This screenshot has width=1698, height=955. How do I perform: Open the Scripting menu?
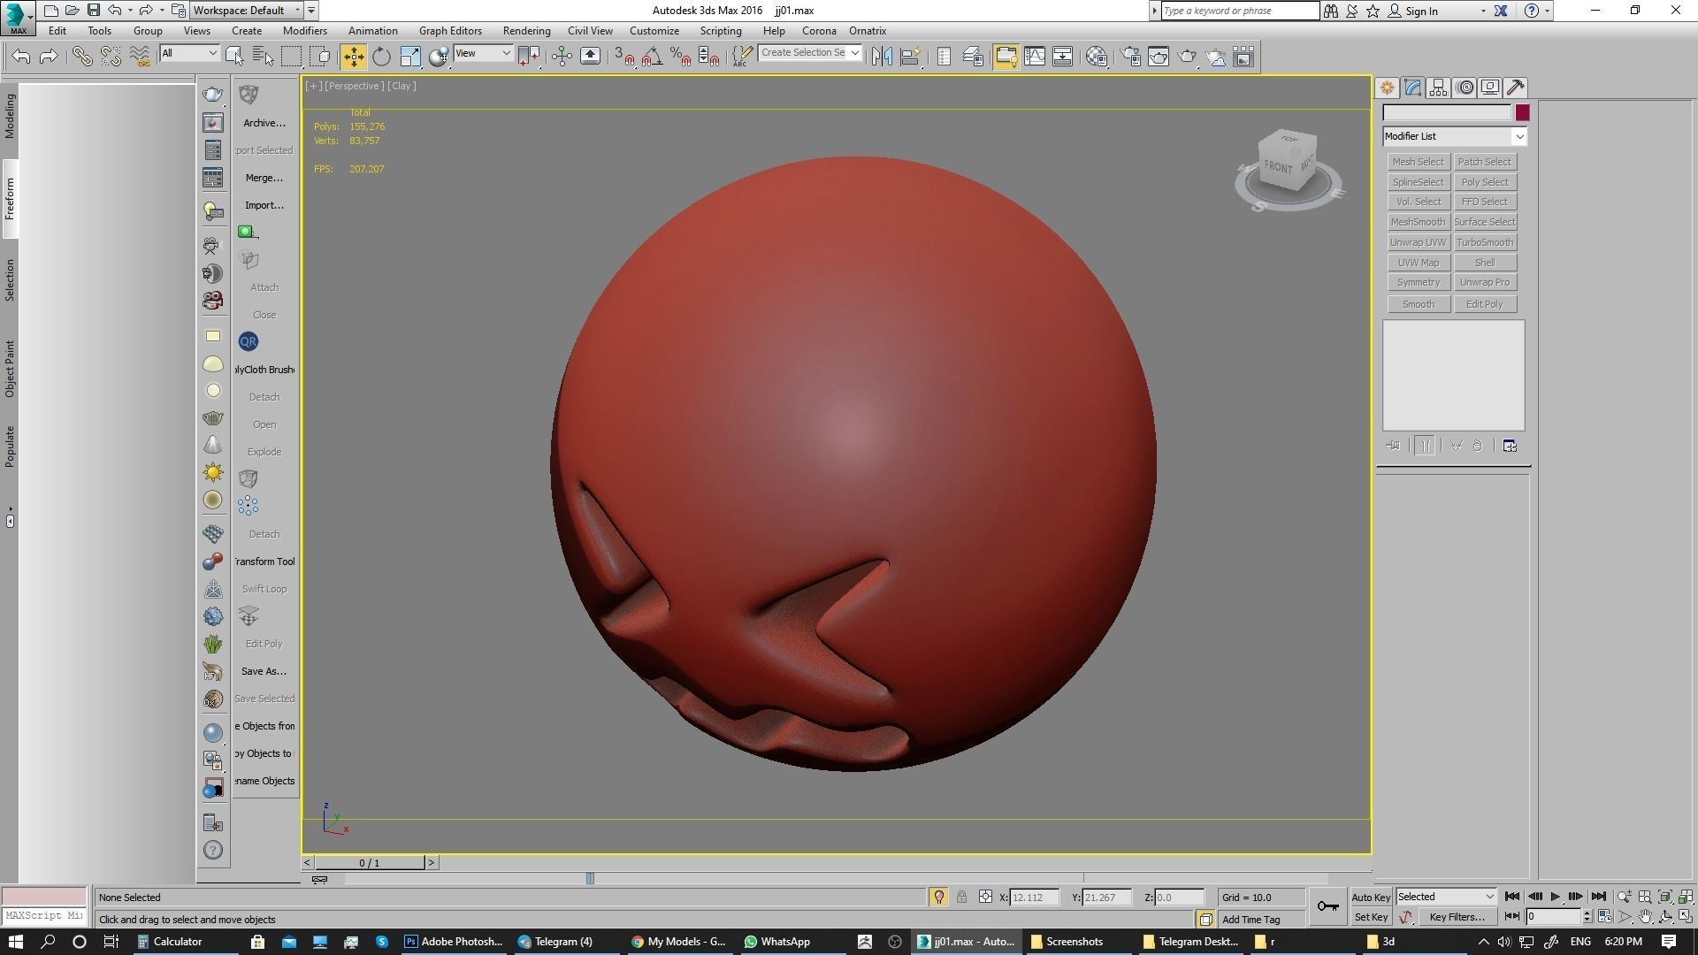pos(721,30)
